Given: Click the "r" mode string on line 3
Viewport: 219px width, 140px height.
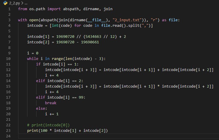Looking at the screenshot, I should [154, 20].
